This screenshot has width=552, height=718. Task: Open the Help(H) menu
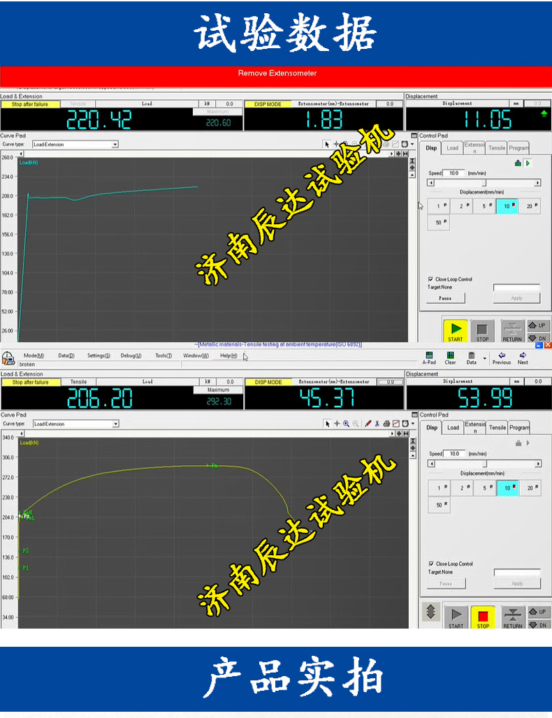tap(228, 356)
